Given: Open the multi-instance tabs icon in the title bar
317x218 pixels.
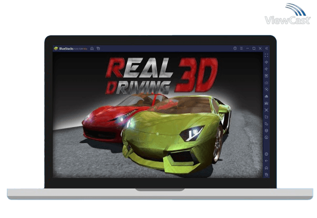Looking at the screenshot, I should tap(98, 48).
